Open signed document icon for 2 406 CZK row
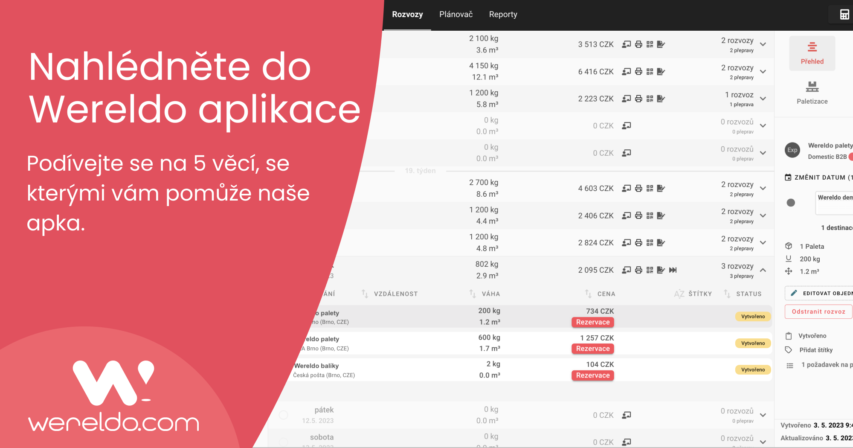The height and width of the screenshot is (448, 853). [661, 215]
